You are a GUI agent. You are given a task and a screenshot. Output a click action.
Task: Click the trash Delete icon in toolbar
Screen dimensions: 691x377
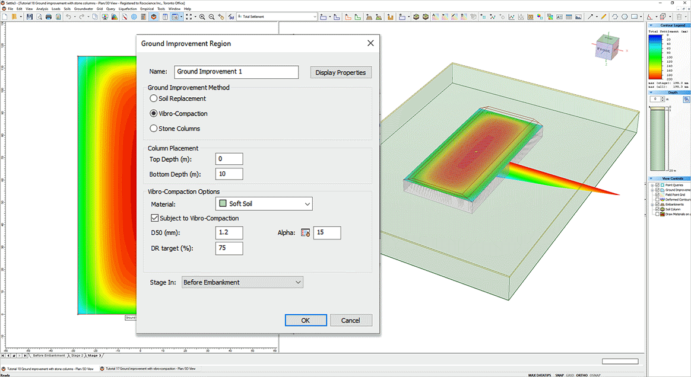[x=679, y=17]
